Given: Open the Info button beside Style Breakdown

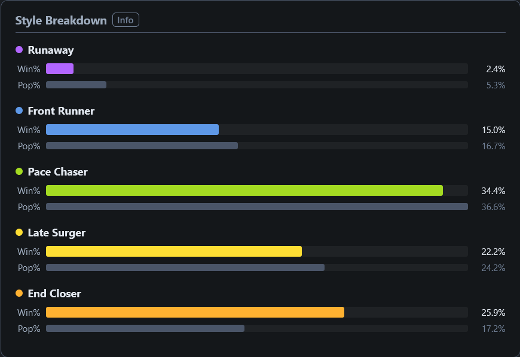Looking at the screenshot, I should (x=126, y=20).
